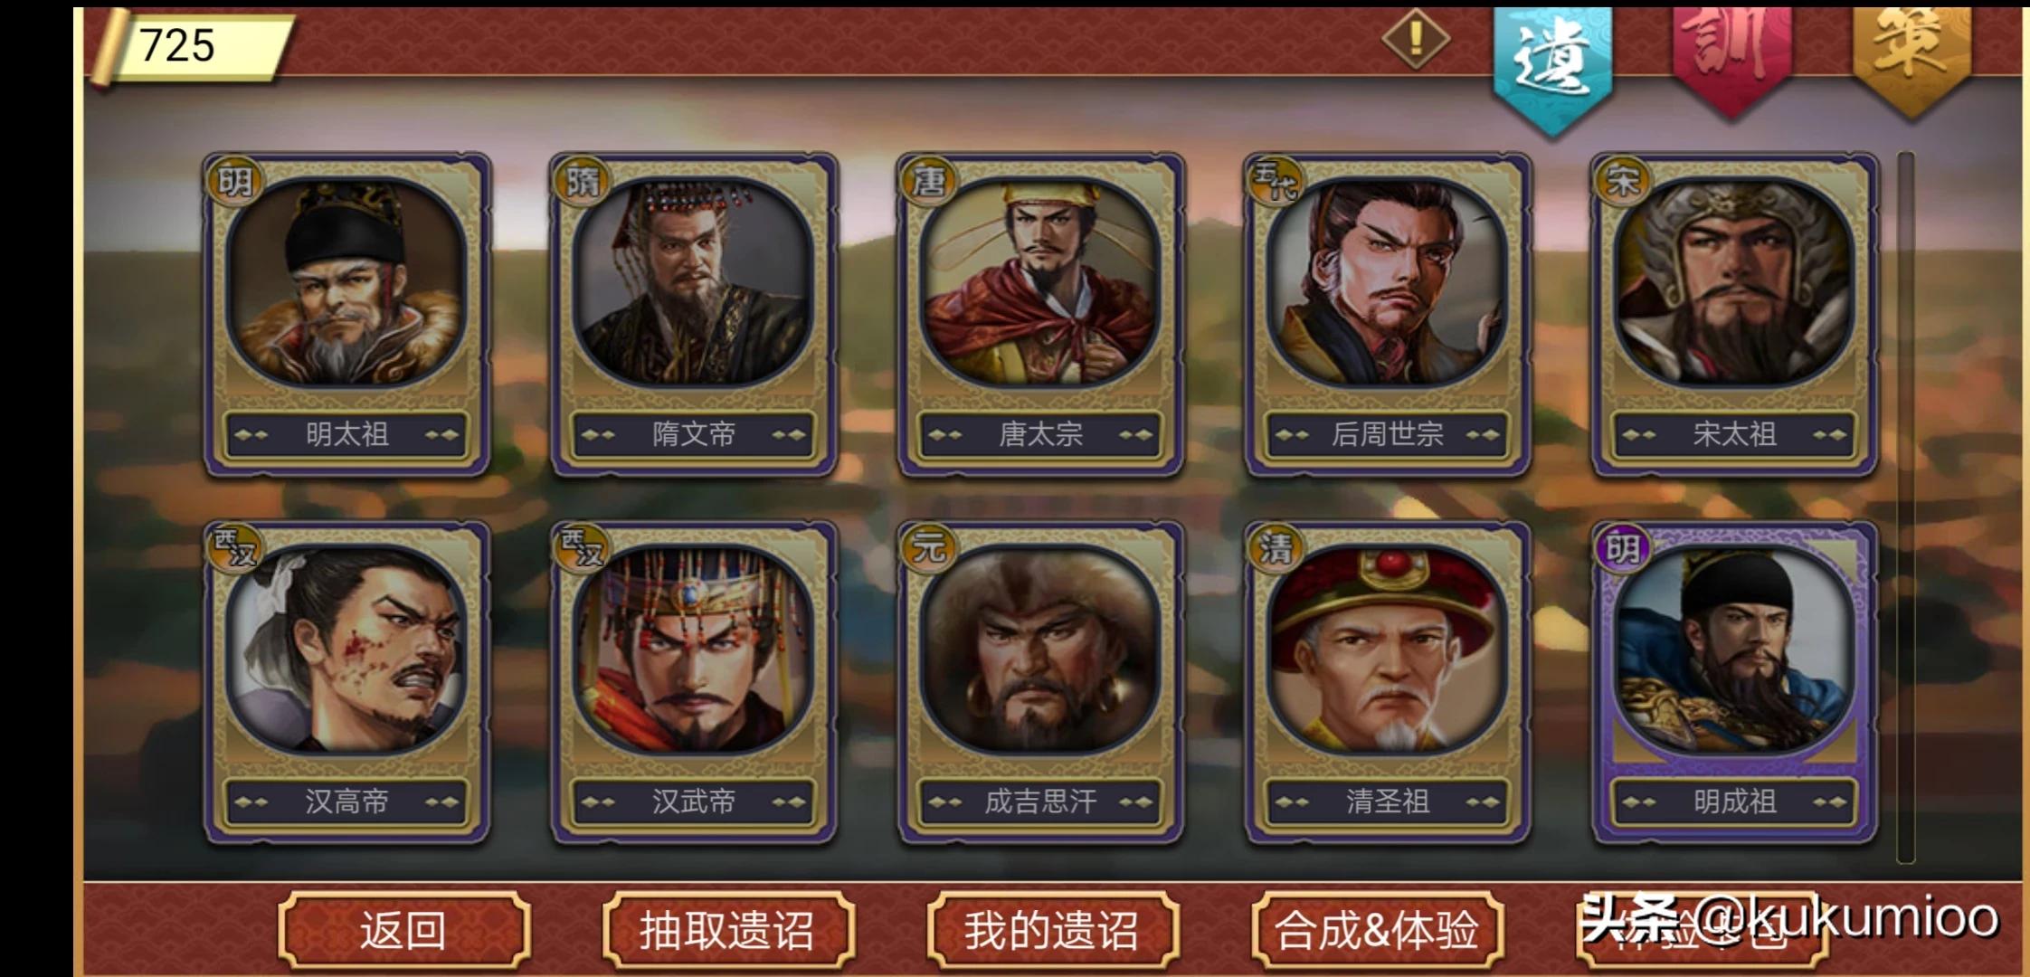Pick the 成吉思汗 emperor card
This screenshot has width=2030, height=977.
tap(1040, 682)
